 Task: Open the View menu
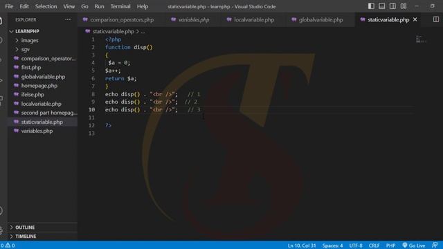point(69,6)
